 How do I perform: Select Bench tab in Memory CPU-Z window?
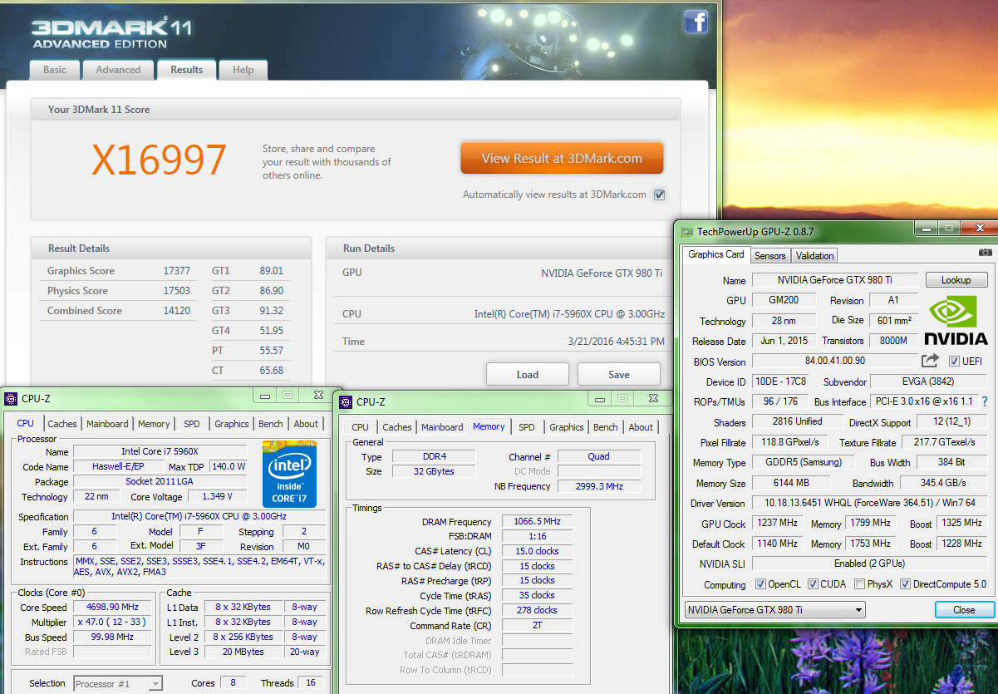click(x=606, y=427)
